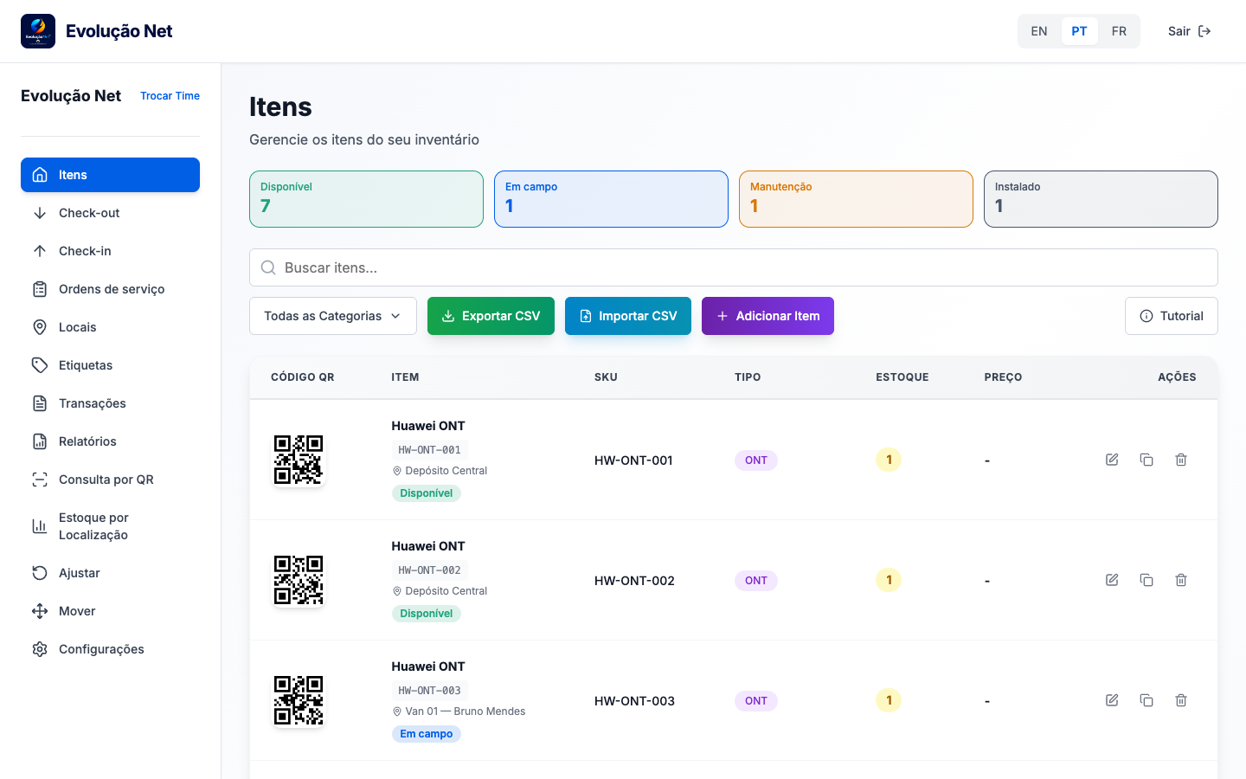1246x779 pixels.
Task: Click Adicionar Item button
Action: coord(768,316)
